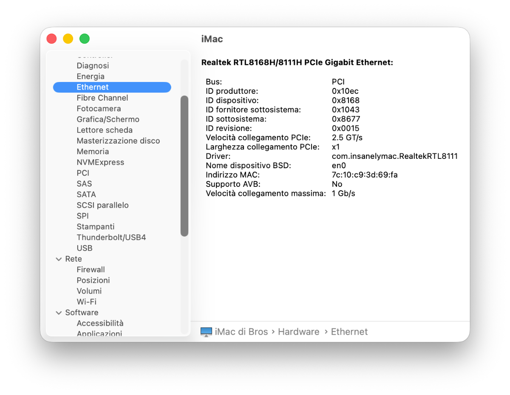Click the yellow minimize window button
Image resolution: width=510 pixels, height=395 pixels.
68,39
